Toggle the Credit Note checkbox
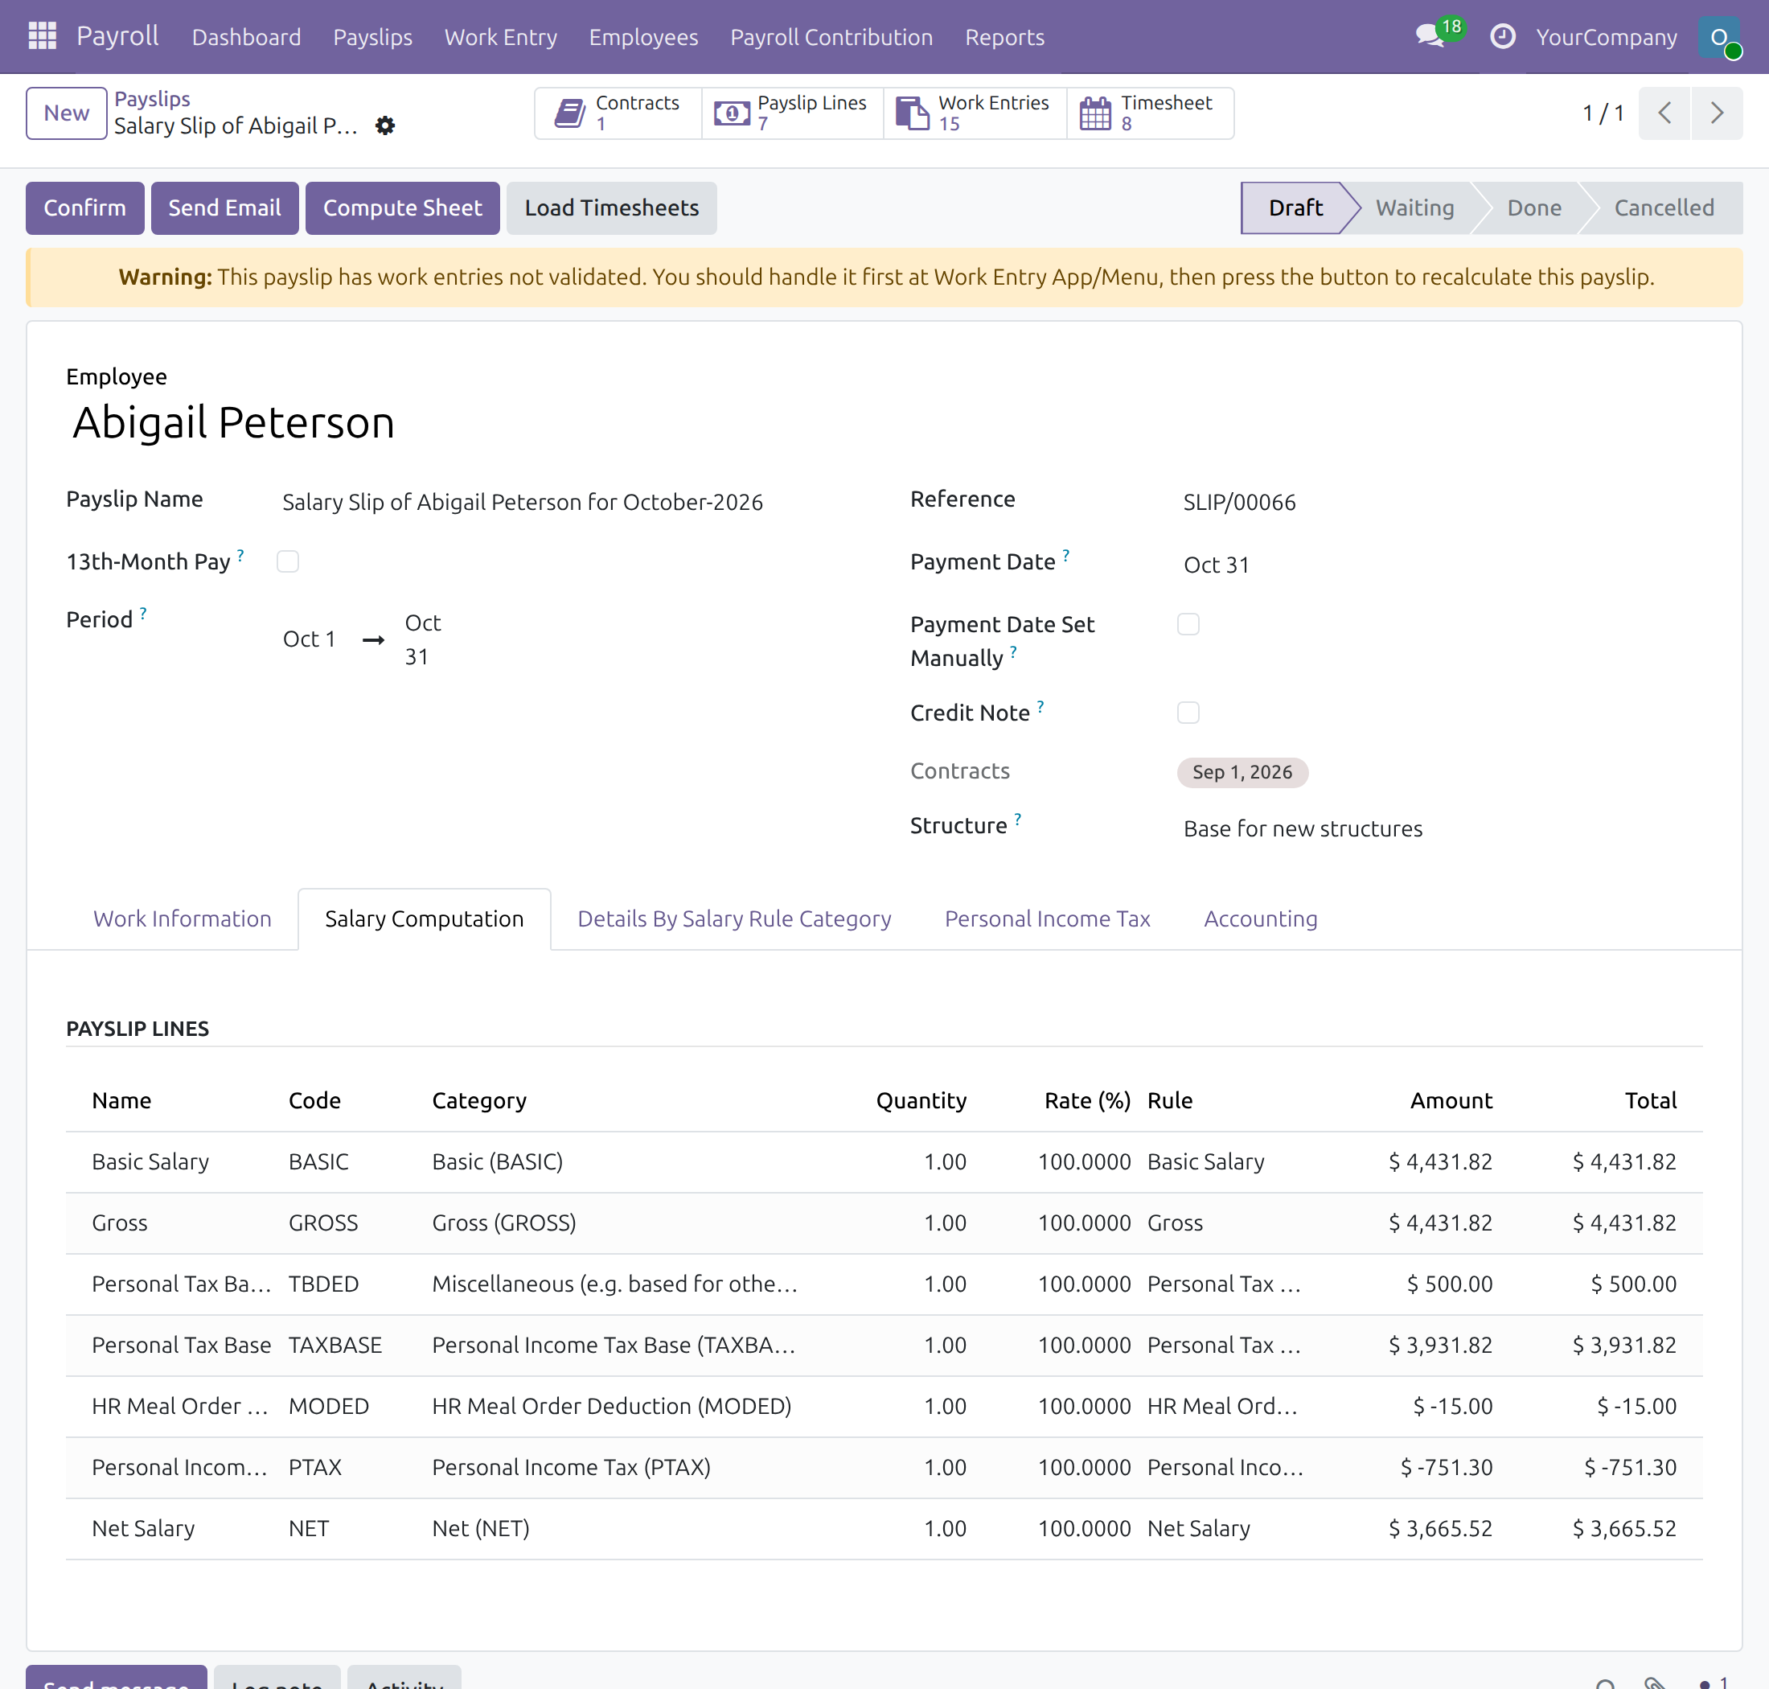Viewport: 1769px width, 1689px height. click(x=1188, y=713)
